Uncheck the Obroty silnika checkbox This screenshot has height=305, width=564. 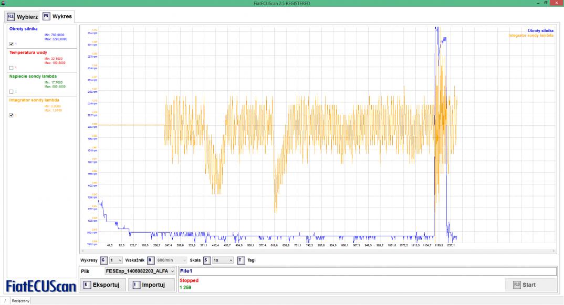12,44
